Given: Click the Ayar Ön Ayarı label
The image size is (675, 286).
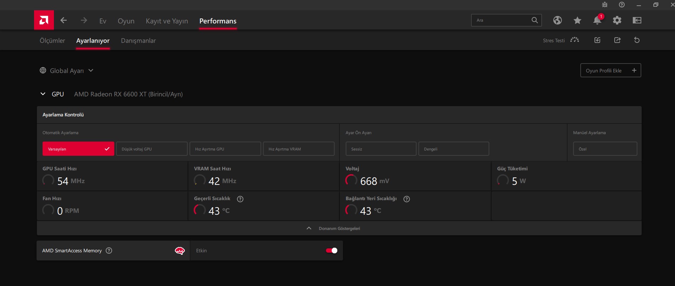Looking at the screenshot, I should 359,133.
